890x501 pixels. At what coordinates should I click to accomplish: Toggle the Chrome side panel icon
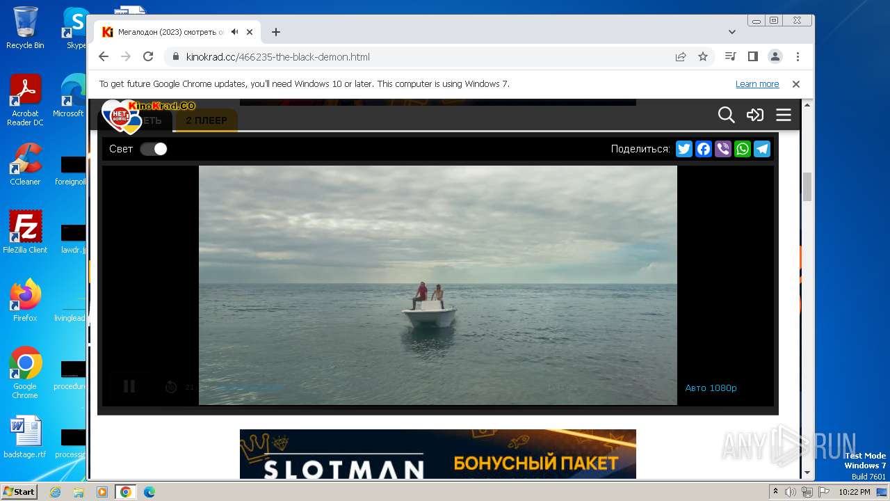pyautogui.click(x=752, y=57)
